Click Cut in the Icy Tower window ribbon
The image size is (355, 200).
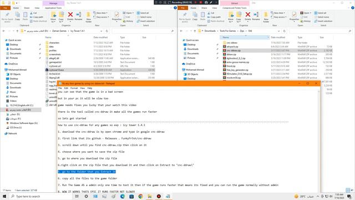point(33,13)
